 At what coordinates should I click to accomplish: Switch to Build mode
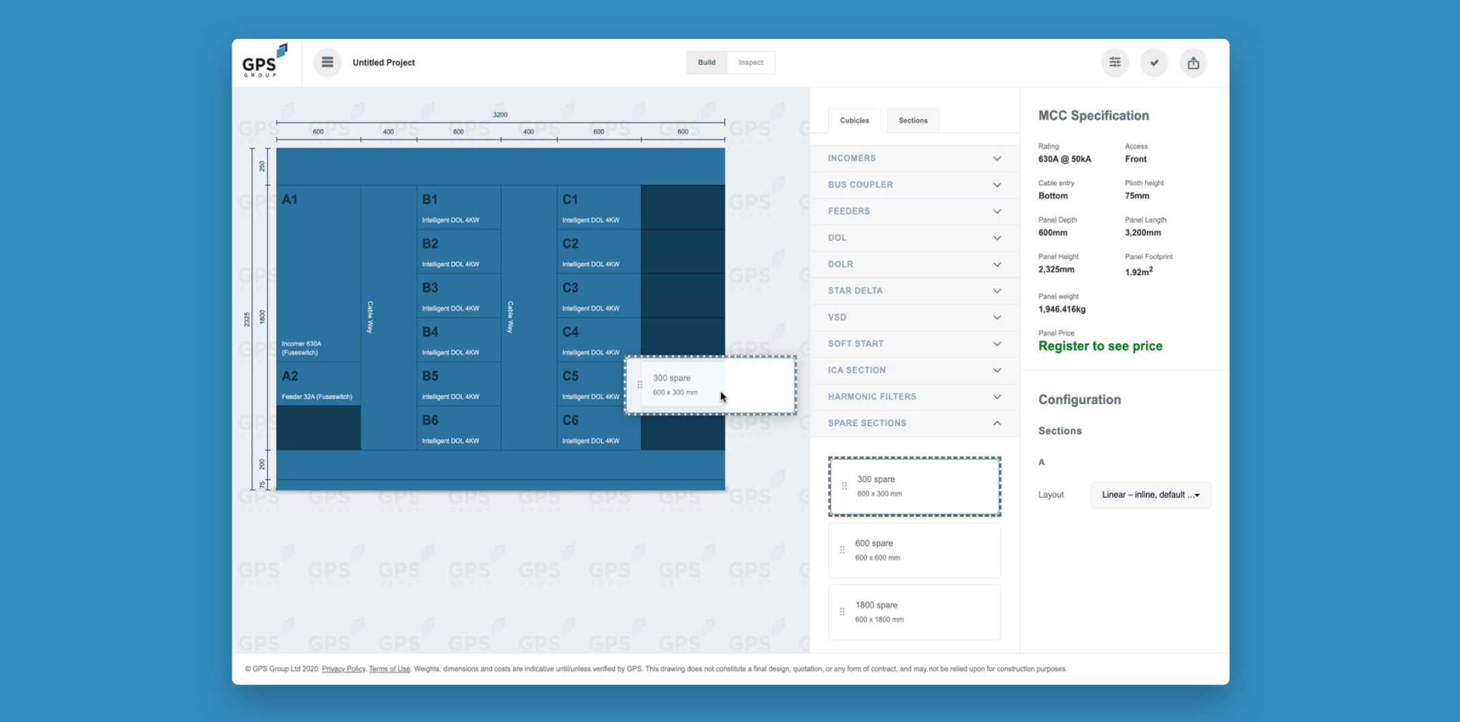(706, 62)
